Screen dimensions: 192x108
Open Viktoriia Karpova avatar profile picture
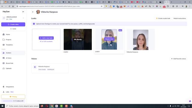(38, 12)
